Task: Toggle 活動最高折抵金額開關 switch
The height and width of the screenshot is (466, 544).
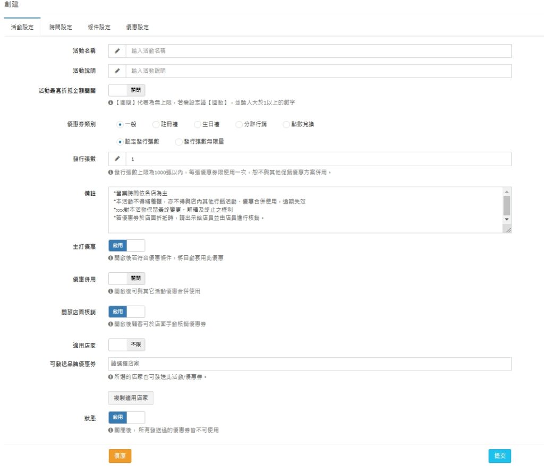Action: (x=126, y=90)
